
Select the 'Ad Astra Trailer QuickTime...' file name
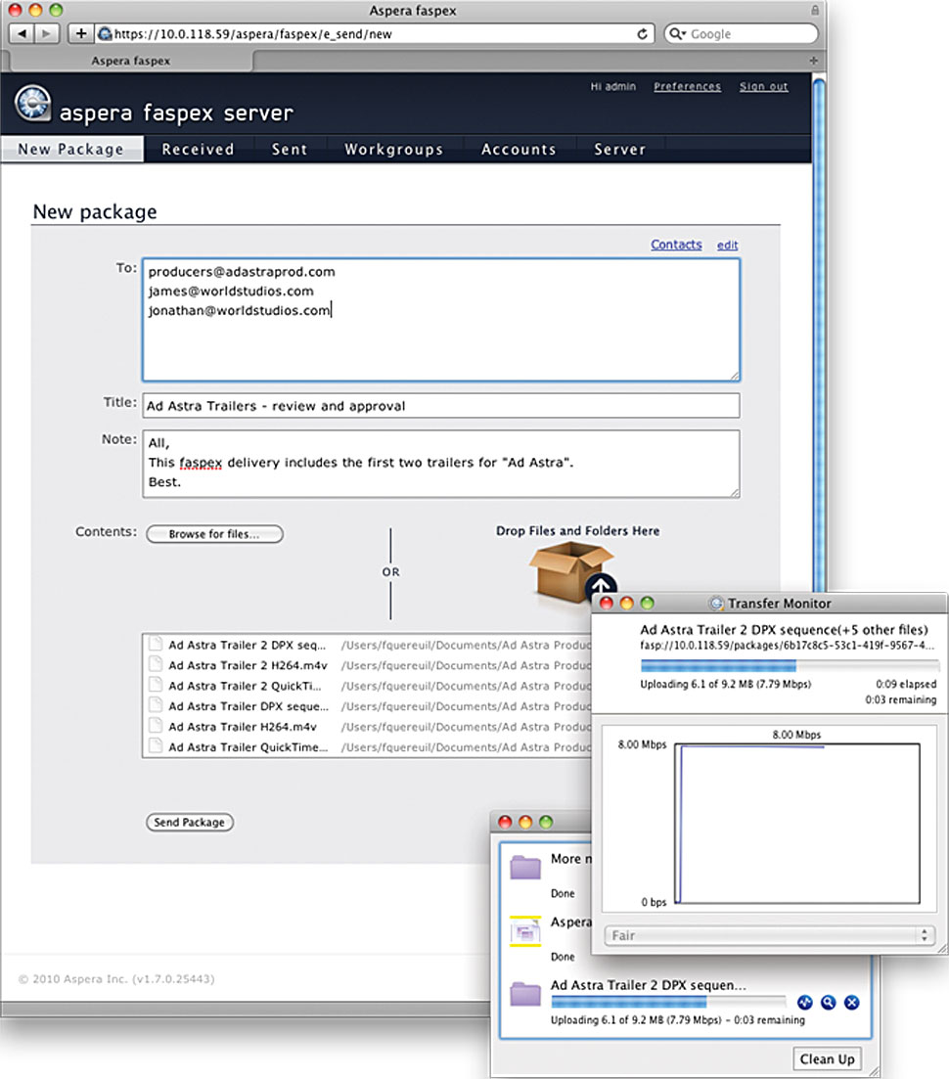coord(249,747)
